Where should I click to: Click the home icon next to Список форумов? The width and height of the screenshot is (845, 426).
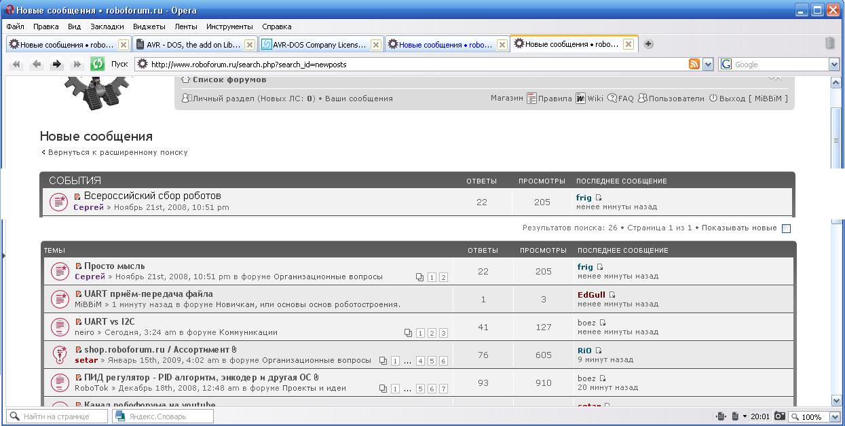pos(186,80)
